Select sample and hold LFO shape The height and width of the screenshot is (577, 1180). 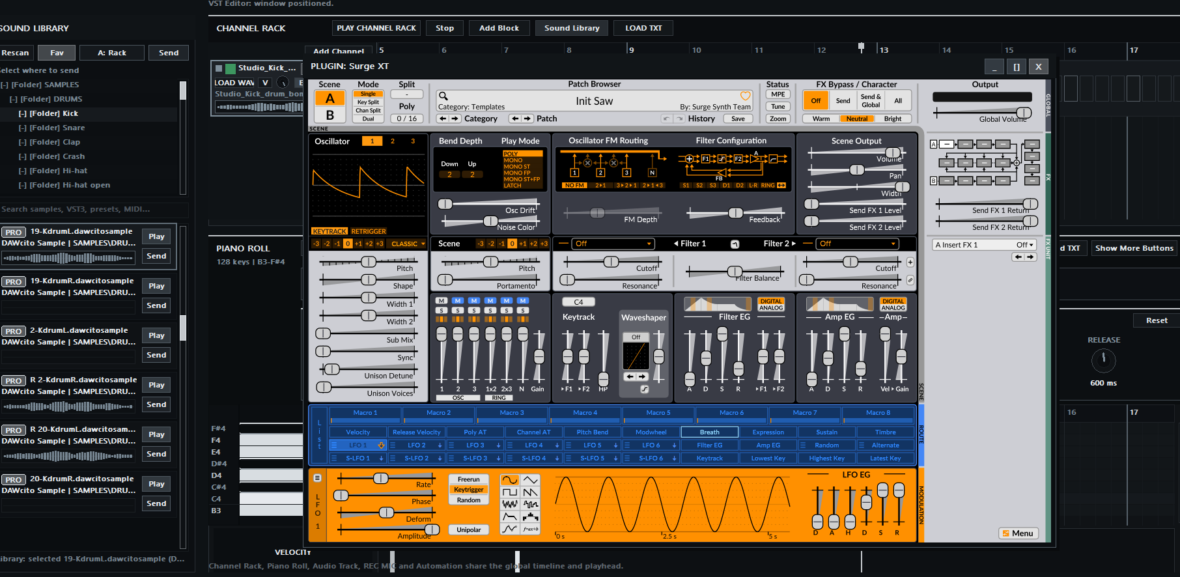pyautogui.click(x=531, y=505)
